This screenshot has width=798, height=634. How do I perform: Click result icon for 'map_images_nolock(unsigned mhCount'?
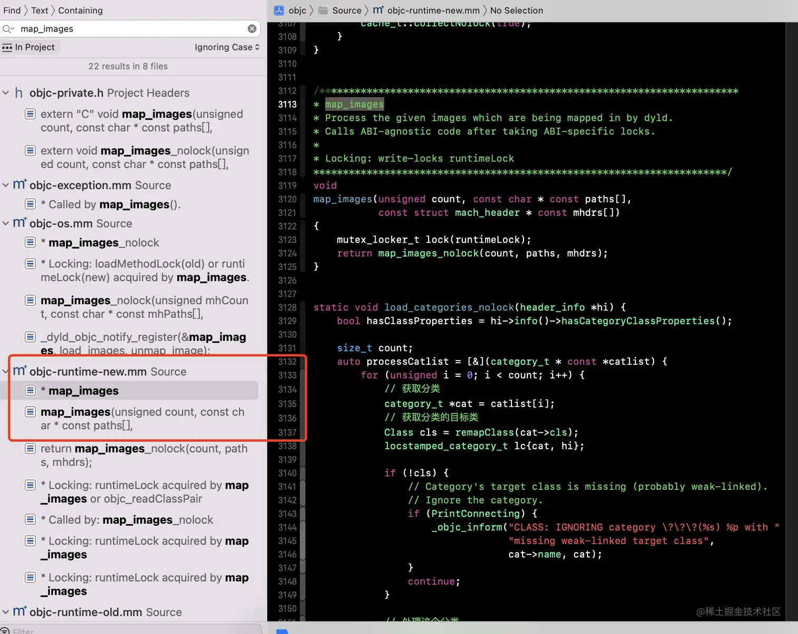pyautogui.click(x=31, y=300)
